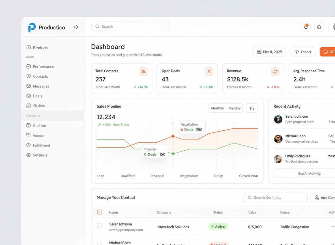The height and width of the screenshot is (245, 335).
Task: Collapse sidebar using arrow icon
Action: (x=76, y=27)
